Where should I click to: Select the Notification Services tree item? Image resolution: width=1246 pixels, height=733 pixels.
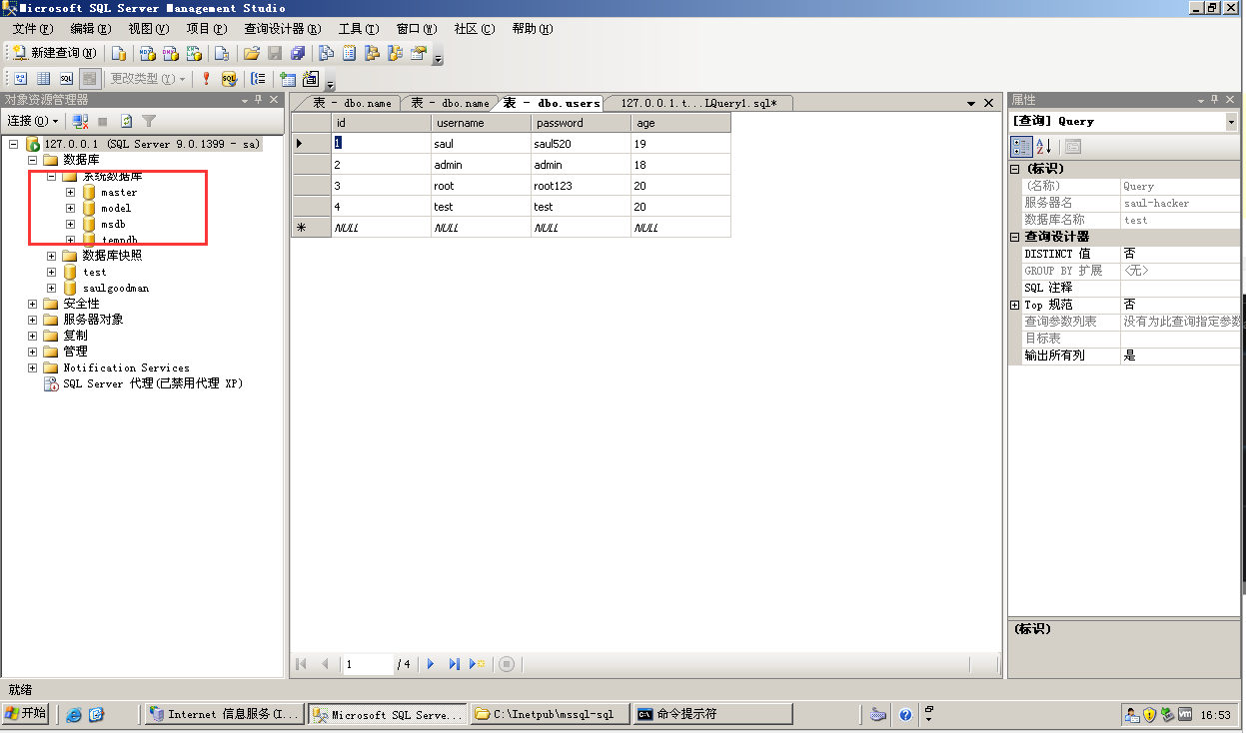point(126,367)
